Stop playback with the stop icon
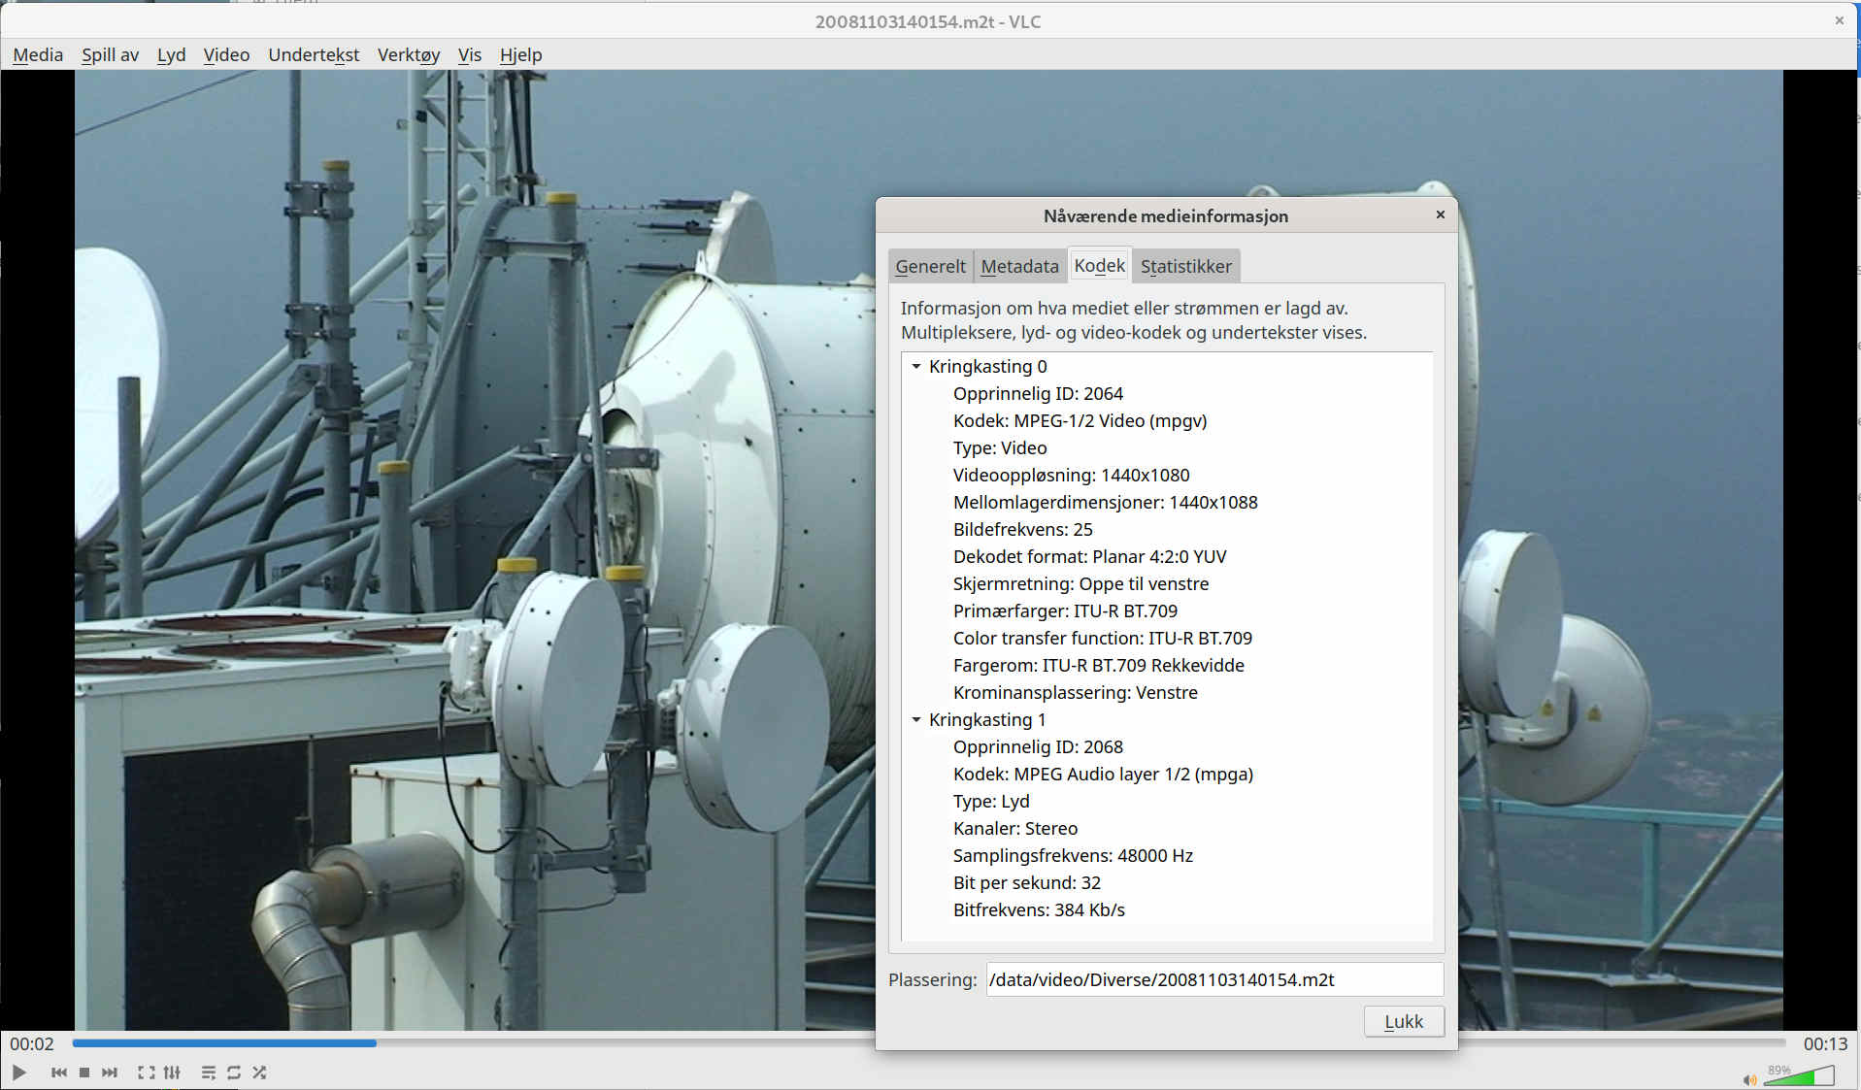This screenshot has height=1090, width=1861. coord(84,1073)
